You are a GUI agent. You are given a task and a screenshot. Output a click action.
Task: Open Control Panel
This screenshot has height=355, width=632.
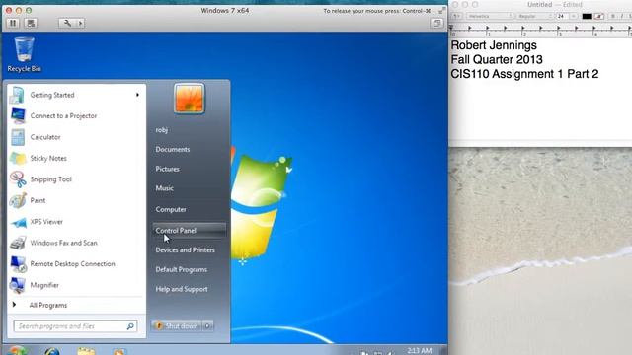189,231
